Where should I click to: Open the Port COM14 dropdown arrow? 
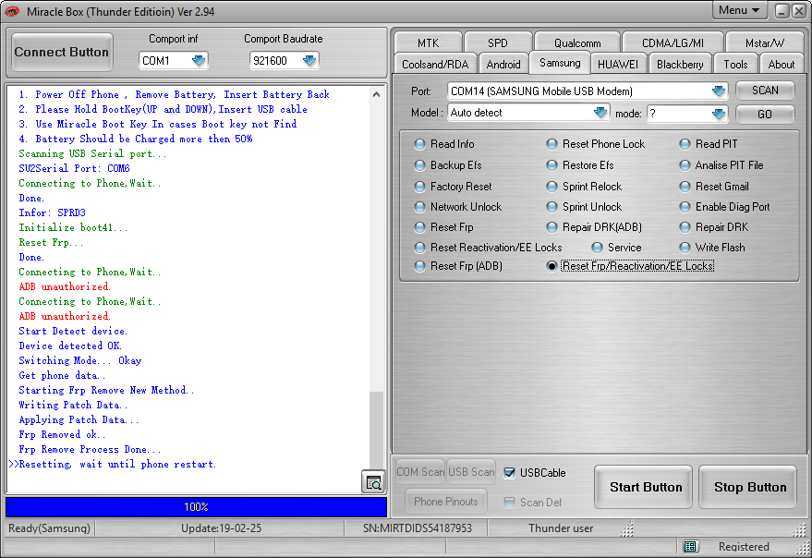tap(719, 91)
